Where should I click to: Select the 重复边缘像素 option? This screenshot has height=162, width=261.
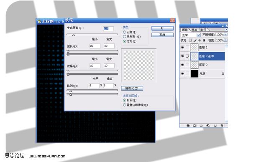[125, 105]
